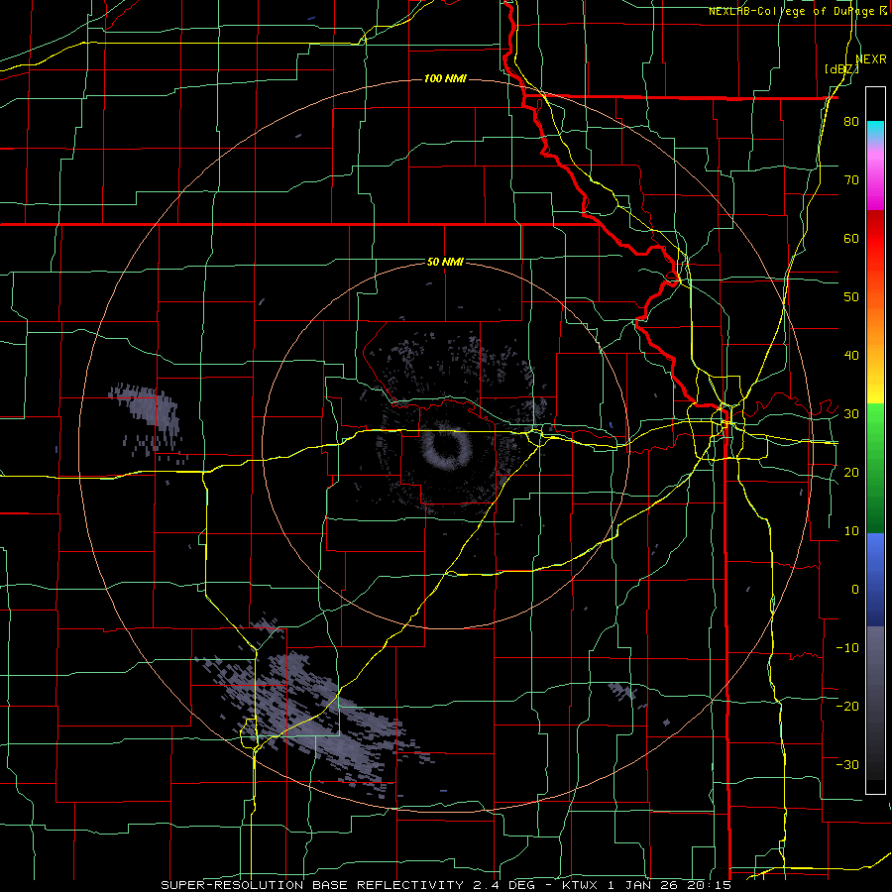Screen dimensions: 892x892
Task: Click the -30 value on the dBZ scale
Action: [847, 764]
